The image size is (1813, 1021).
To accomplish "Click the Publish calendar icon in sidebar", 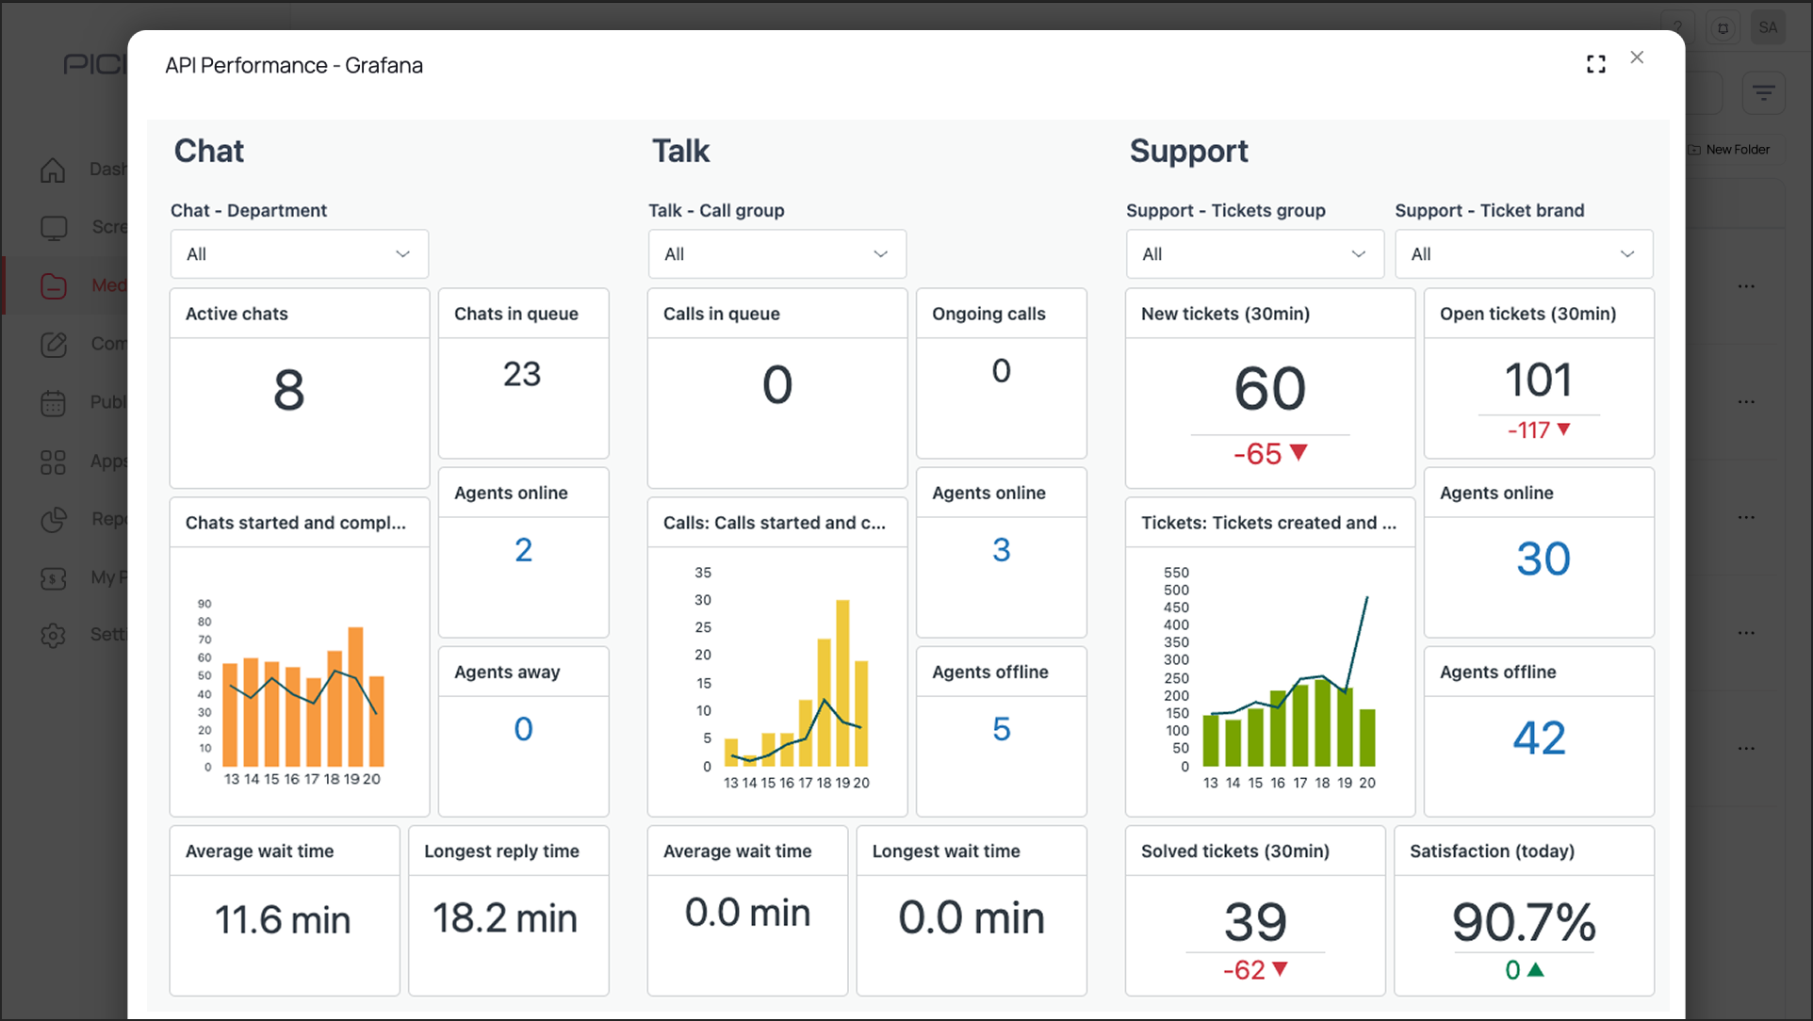I will coord(54,402).
